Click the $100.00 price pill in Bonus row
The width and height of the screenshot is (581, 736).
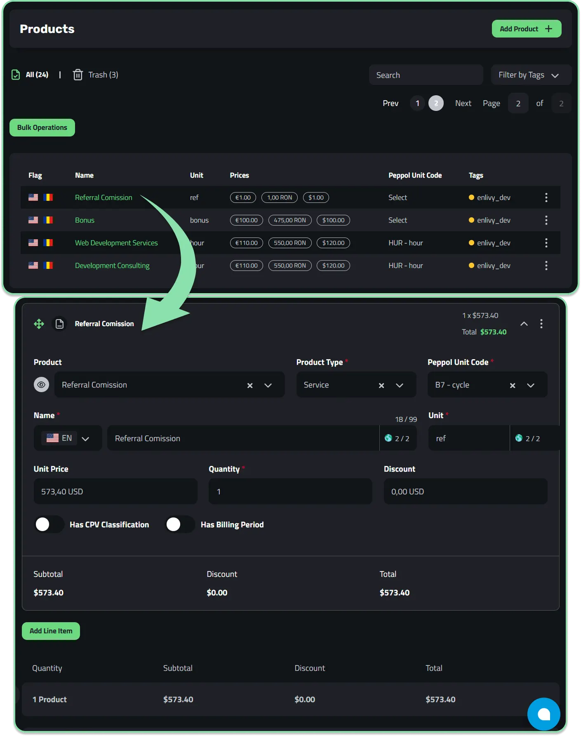333,220
